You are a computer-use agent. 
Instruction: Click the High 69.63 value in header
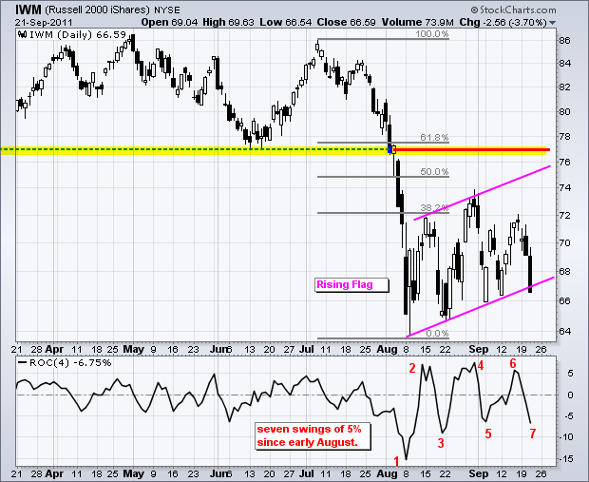pos(228,23)
